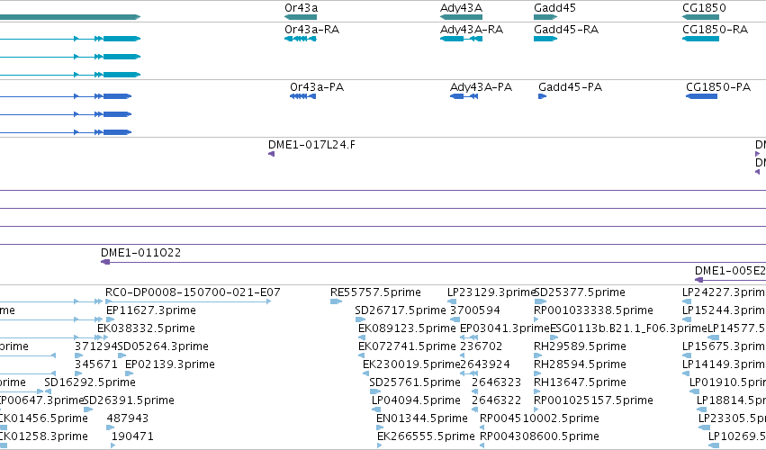766x450 pixels.
Task: Select the EK089123.5prime EST label
Action: [407, 328]
